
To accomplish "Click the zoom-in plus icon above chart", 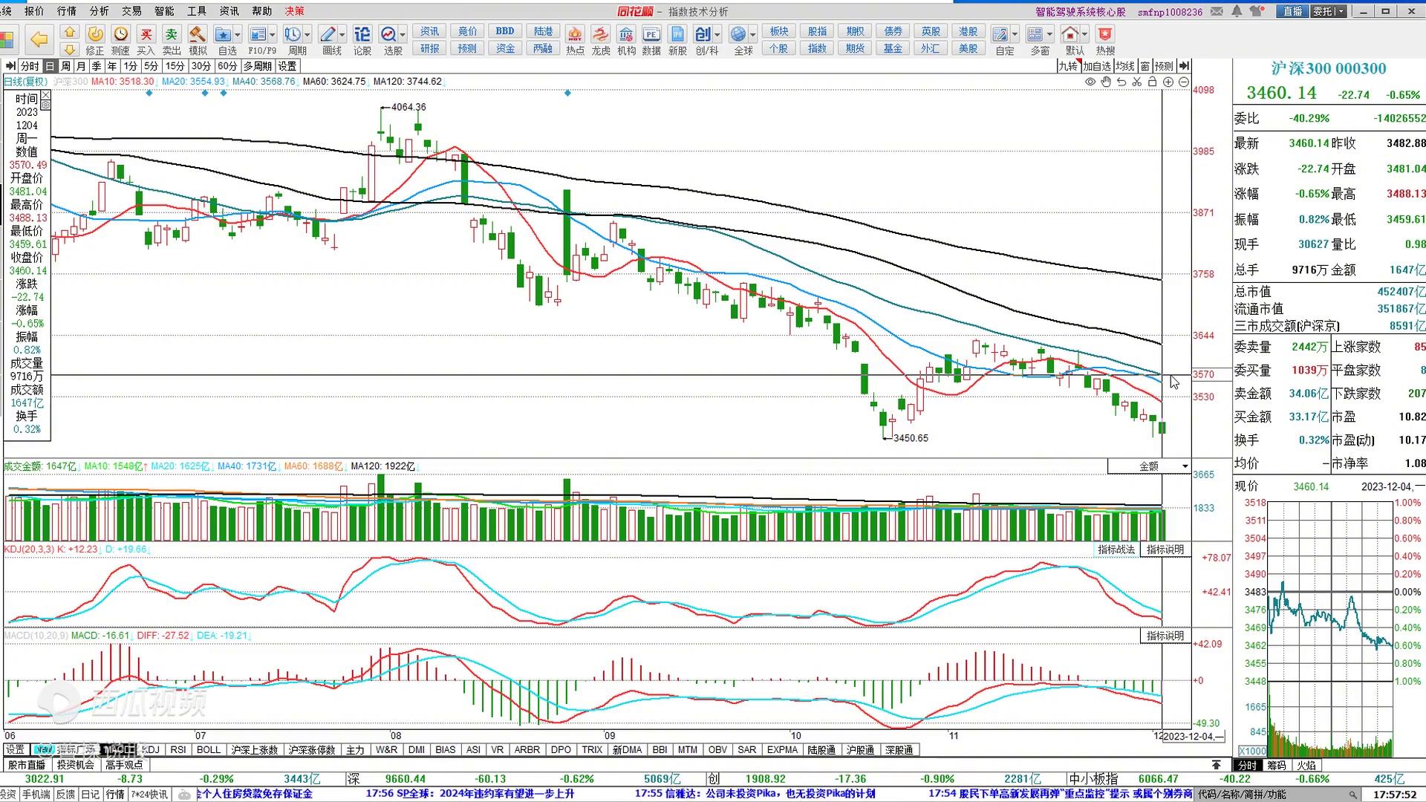I will click(x=1168, y=82).
